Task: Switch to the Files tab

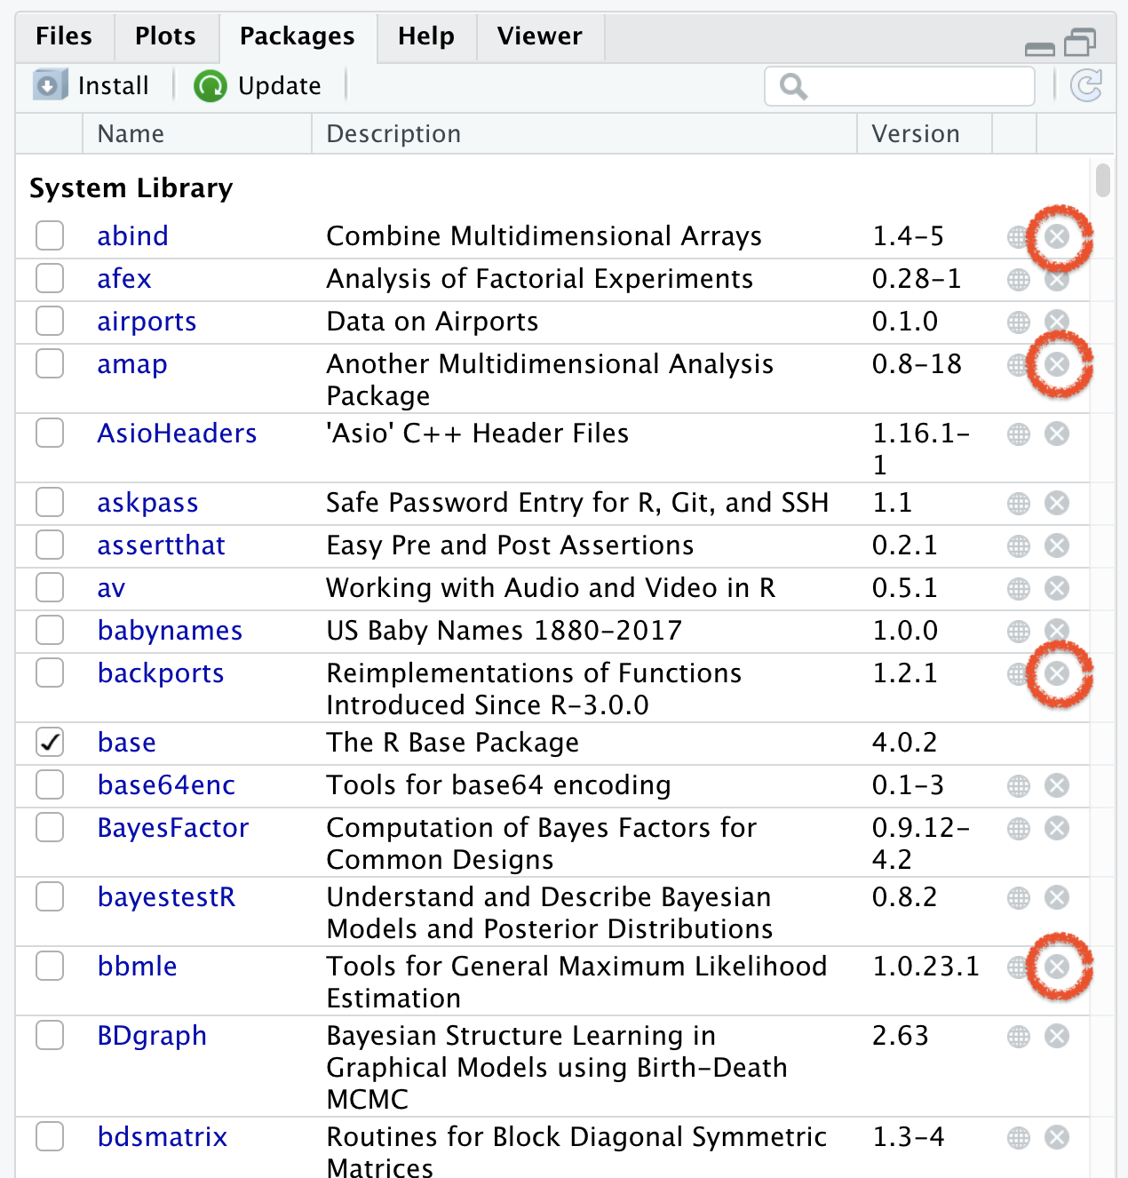Action: click(x=64, y=36)
